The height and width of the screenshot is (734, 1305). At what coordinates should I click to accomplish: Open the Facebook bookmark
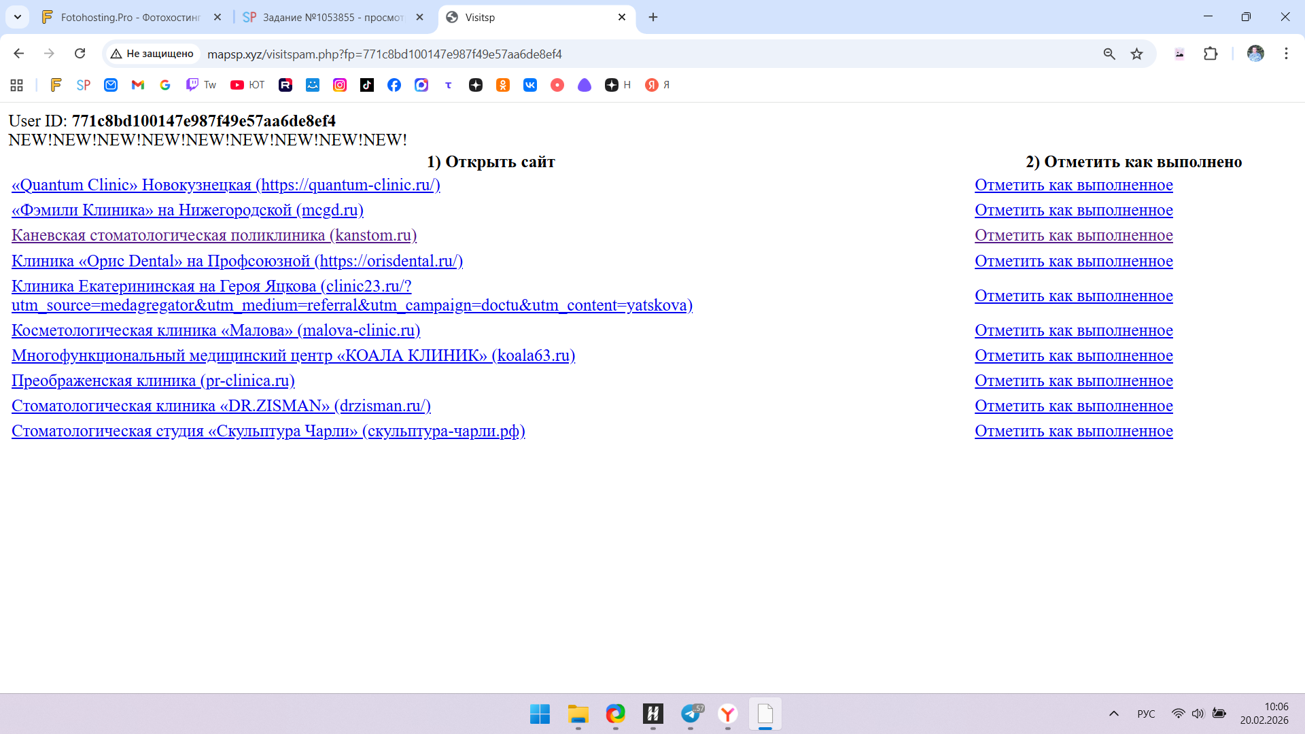click(394, 85)
